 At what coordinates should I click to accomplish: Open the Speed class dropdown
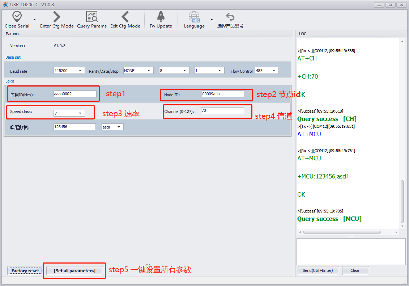[69, 113]
